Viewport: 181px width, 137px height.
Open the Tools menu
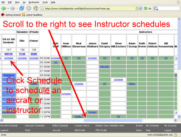[x=45, y=2]
